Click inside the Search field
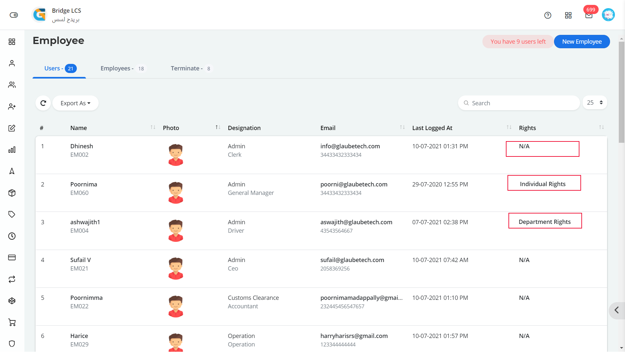Viewport: 625px width, 352px height. tap(519, 103)
